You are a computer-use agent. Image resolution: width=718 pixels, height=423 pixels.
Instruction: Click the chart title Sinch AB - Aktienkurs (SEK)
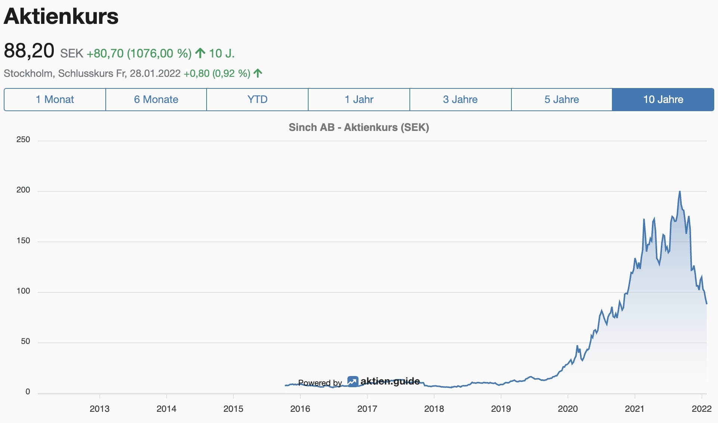359,128
